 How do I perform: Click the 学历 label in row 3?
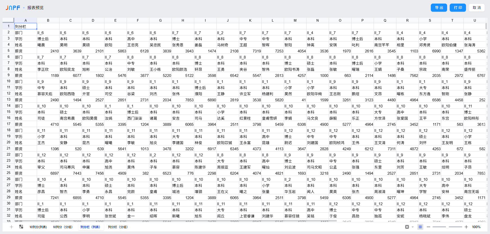coord(26,39)
